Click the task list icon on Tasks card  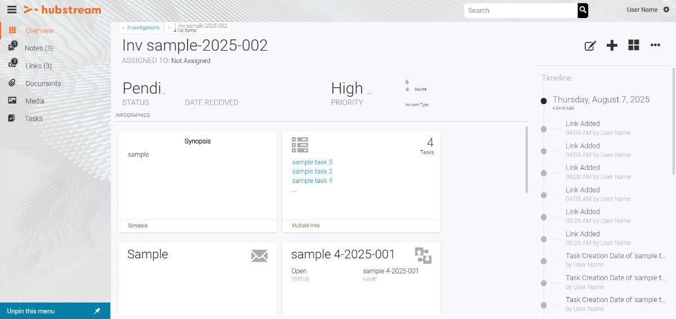point(300,145)
